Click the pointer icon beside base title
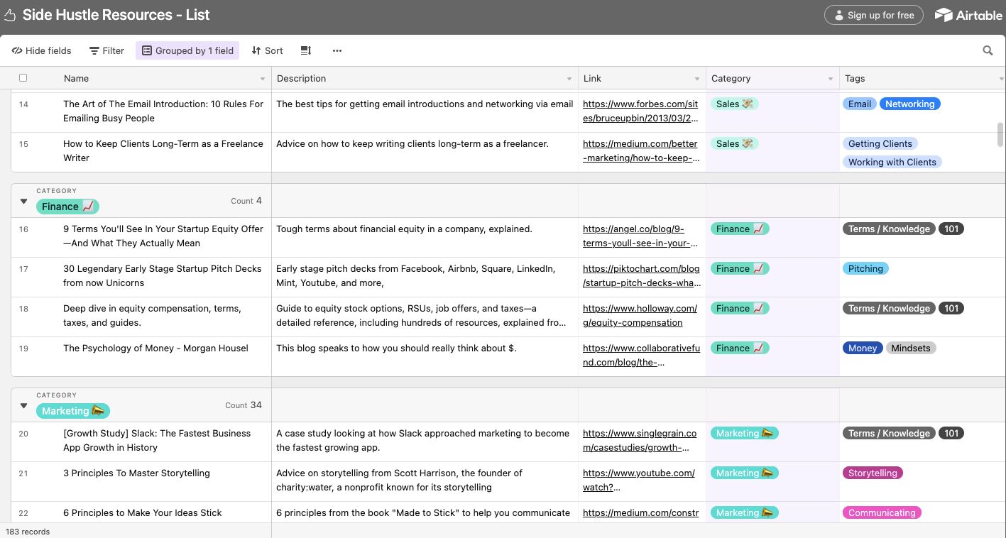1006x538 pixels. pyautogui.click(x=10, y=16)
